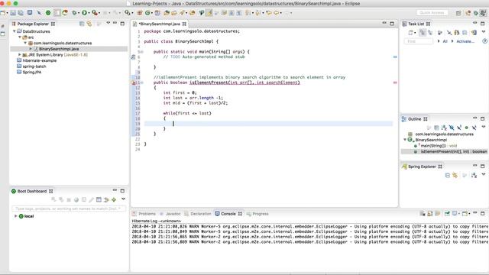489x275 pixels.
Task: Click the New Java Package toolbar icon
Action: point(139,13)
